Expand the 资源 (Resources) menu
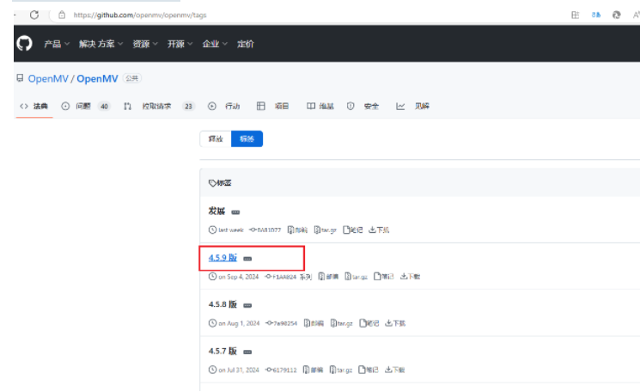 coord(145,44)
